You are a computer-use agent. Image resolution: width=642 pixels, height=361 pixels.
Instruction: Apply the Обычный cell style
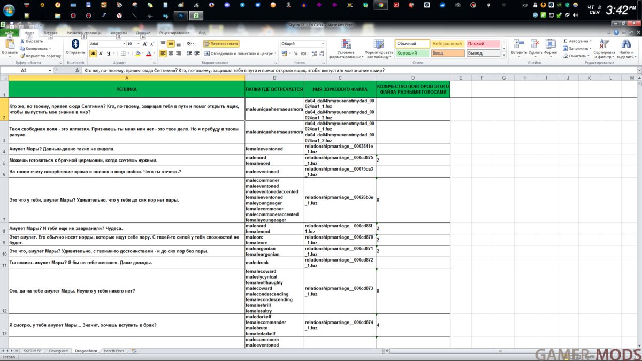[412, 44]
